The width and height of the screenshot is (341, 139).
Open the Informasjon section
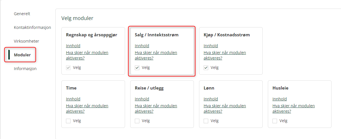(x=25, y=69)
